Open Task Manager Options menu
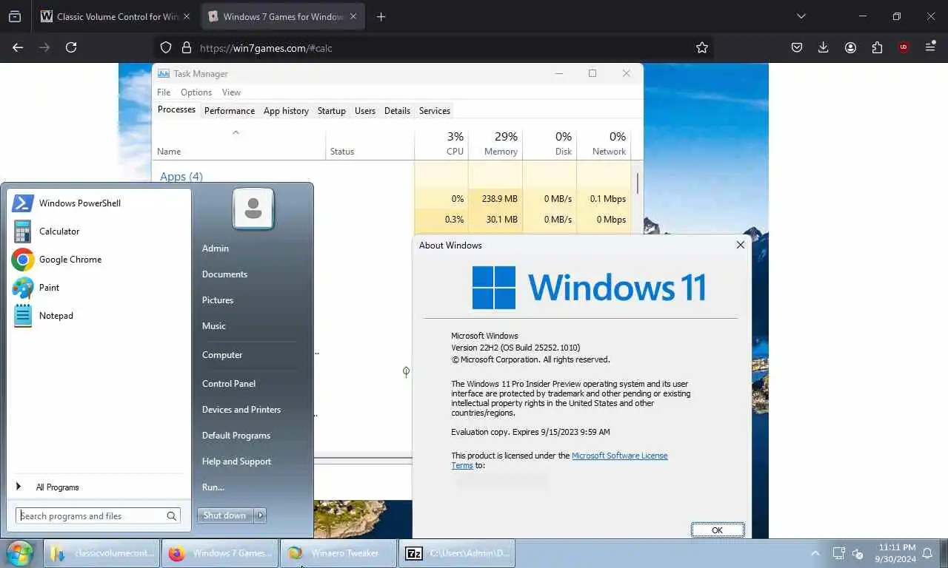 coord(196,92)
